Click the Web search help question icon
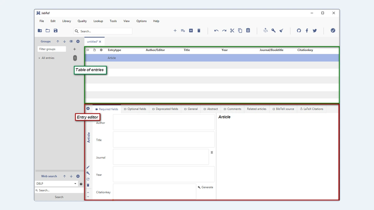Screen dimensions: 374x210 pos(81,184)
